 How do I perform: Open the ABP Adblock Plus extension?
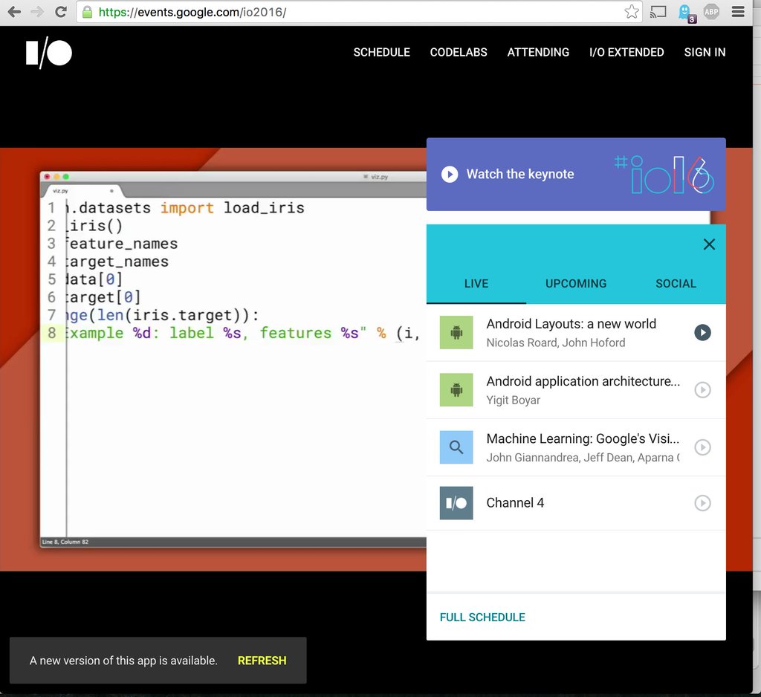tap(711, 12)
